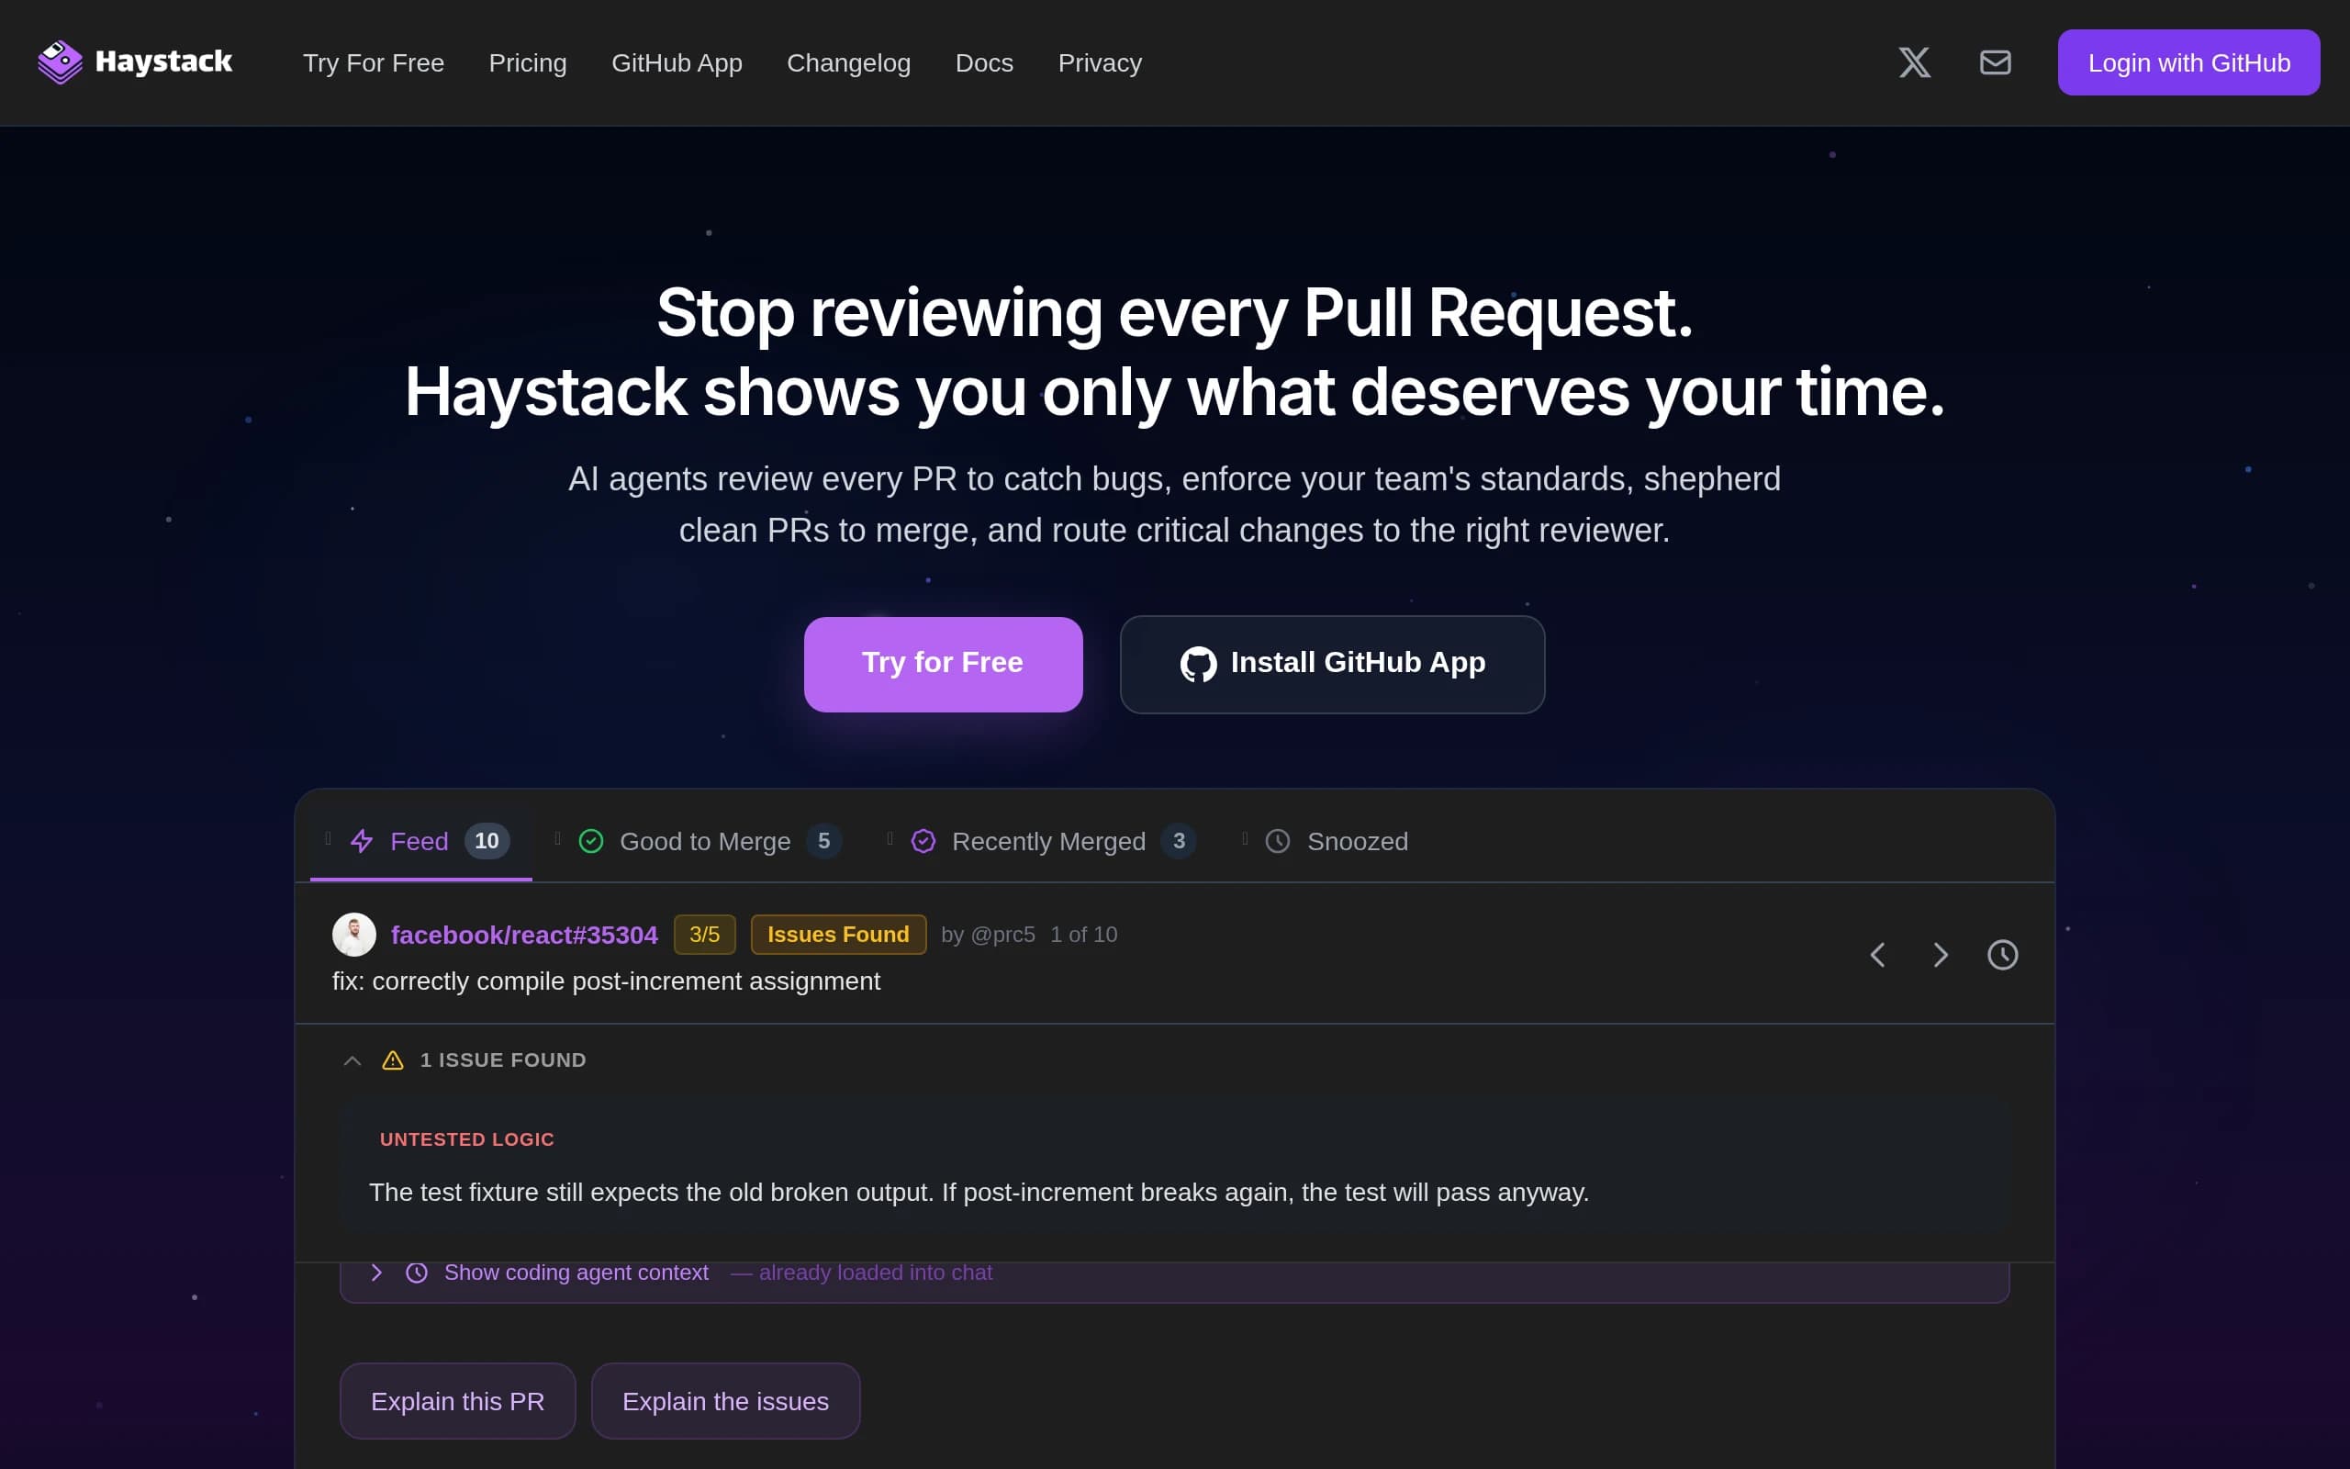Open the Pricing page
Screen dimensions: 2350x1469
coord(527,63)
